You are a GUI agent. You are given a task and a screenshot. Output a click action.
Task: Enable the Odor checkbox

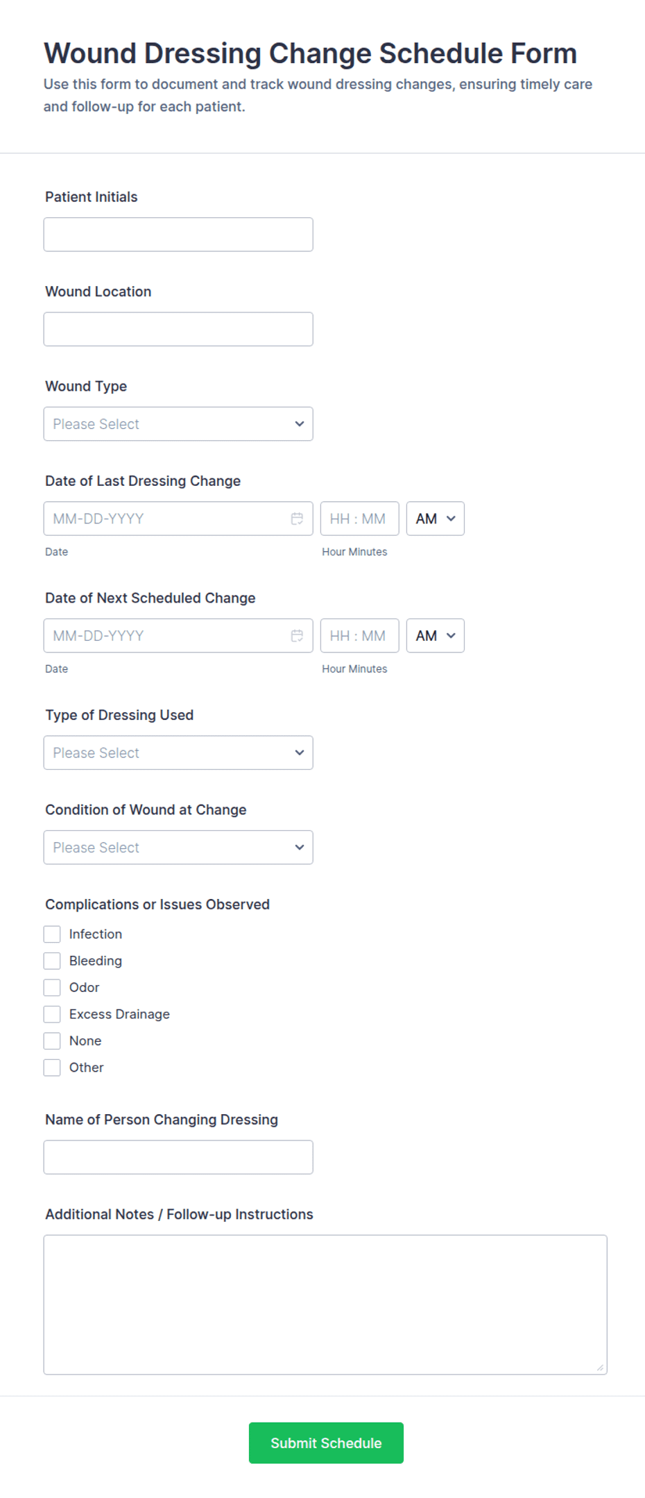pos(52,988)
